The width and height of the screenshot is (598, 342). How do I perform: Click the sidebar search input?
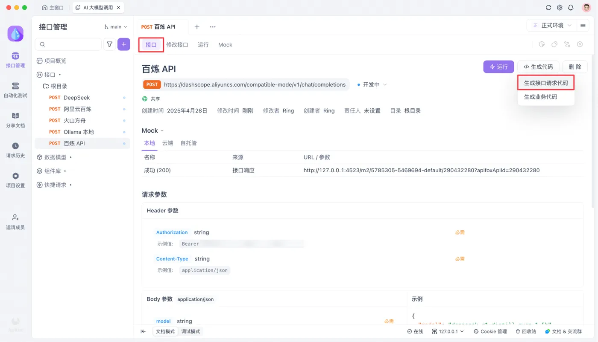click(x=68, y=44)
